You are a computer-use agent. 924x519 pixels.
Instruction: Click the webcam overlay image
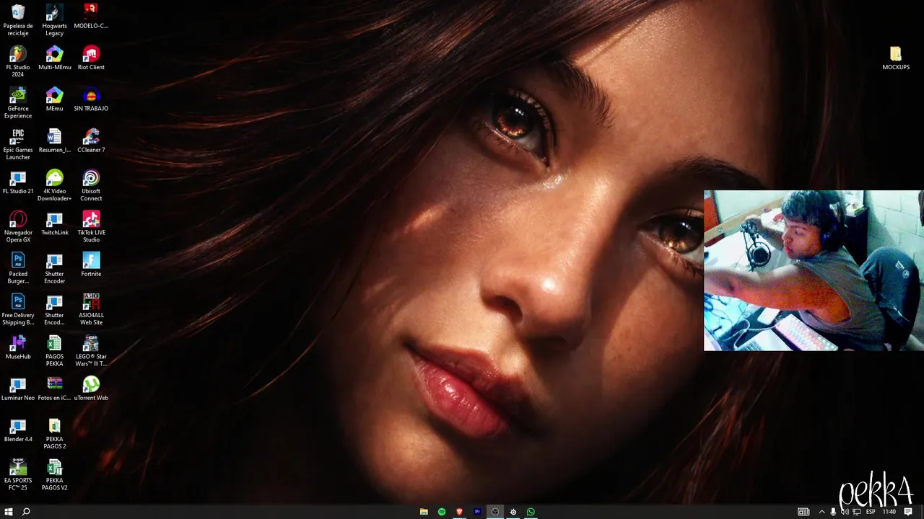point(814,270)
